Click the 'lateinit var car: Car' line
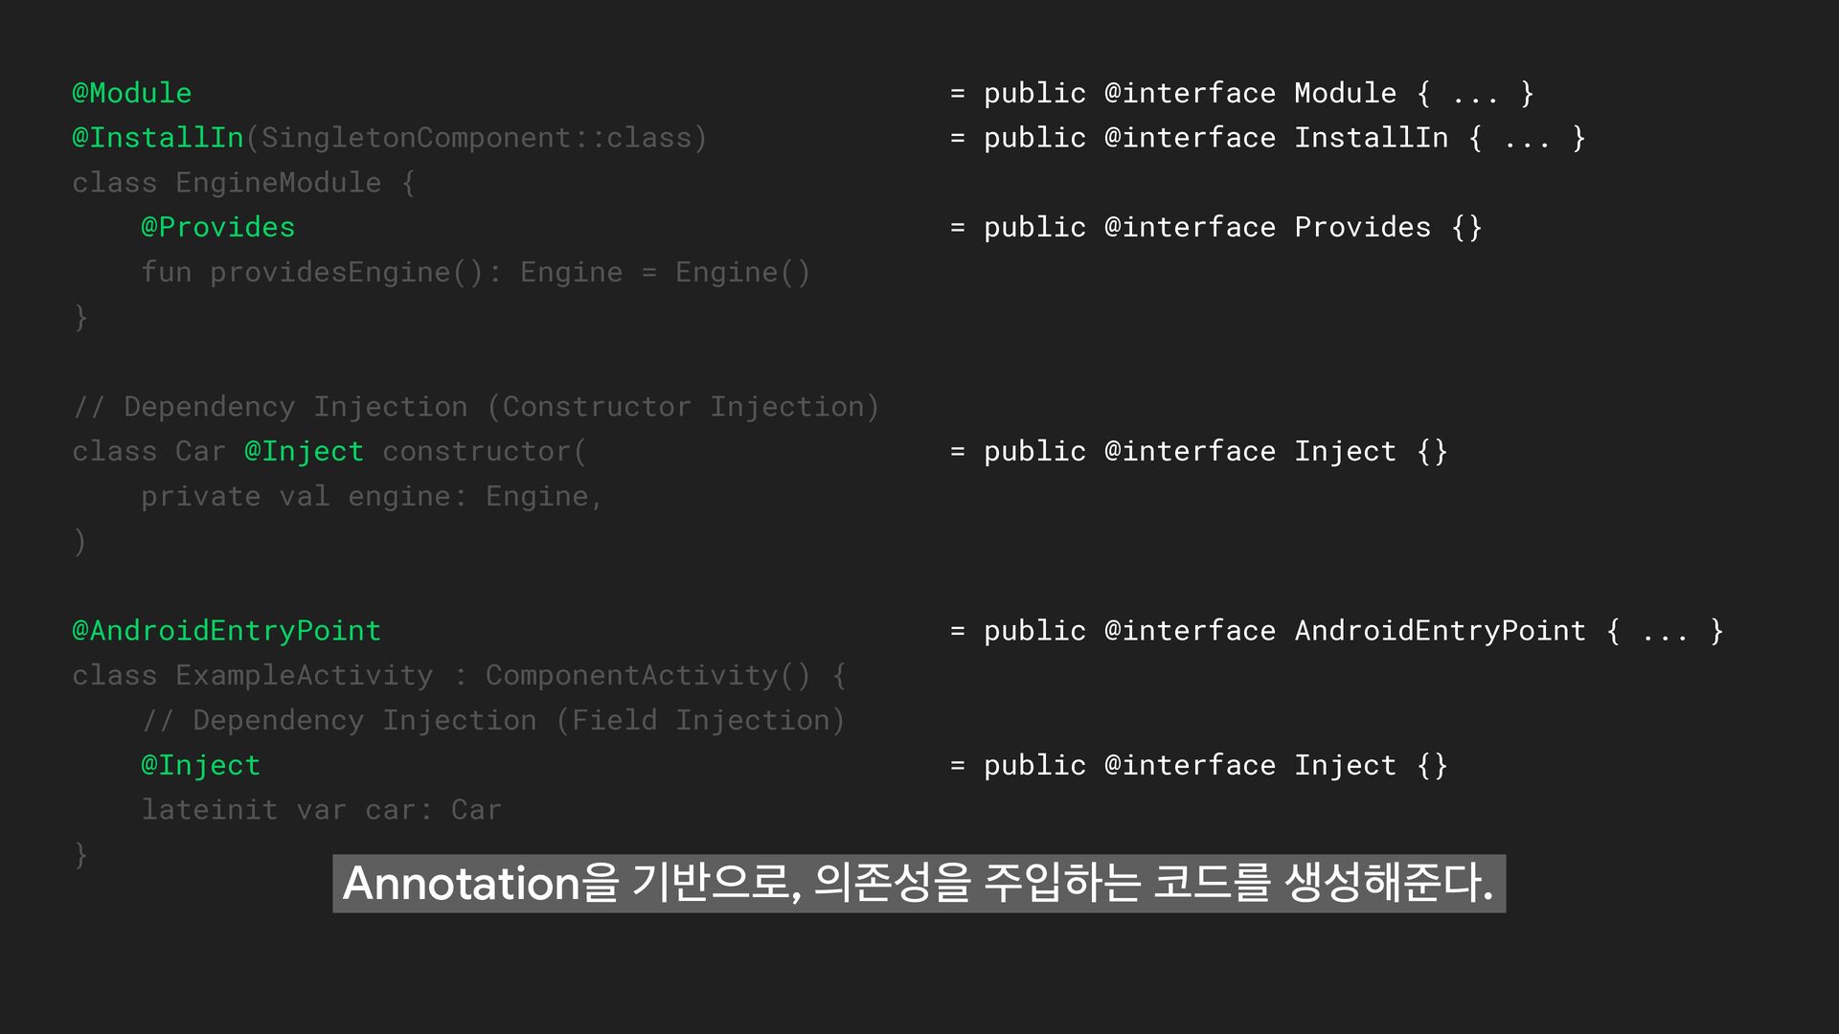Image resolution: width=1839 pixels, height=1034 pixels. point(321,810)
